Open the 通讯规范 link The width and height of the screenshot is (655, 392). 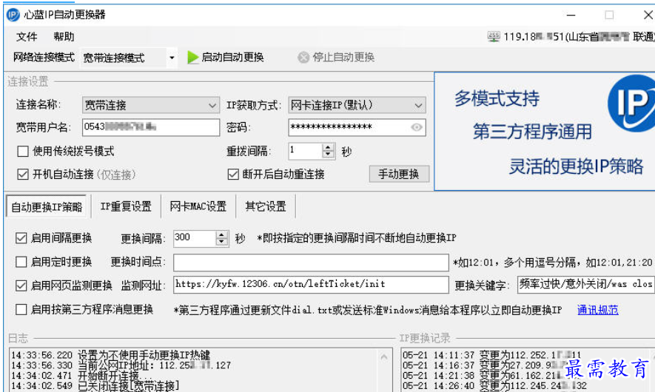click(x=598, y=310)
